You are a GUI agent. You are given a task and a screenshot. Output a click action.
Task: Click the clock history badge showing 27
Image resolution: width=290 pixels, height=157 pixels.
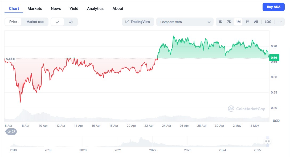[x=11, y=131]
